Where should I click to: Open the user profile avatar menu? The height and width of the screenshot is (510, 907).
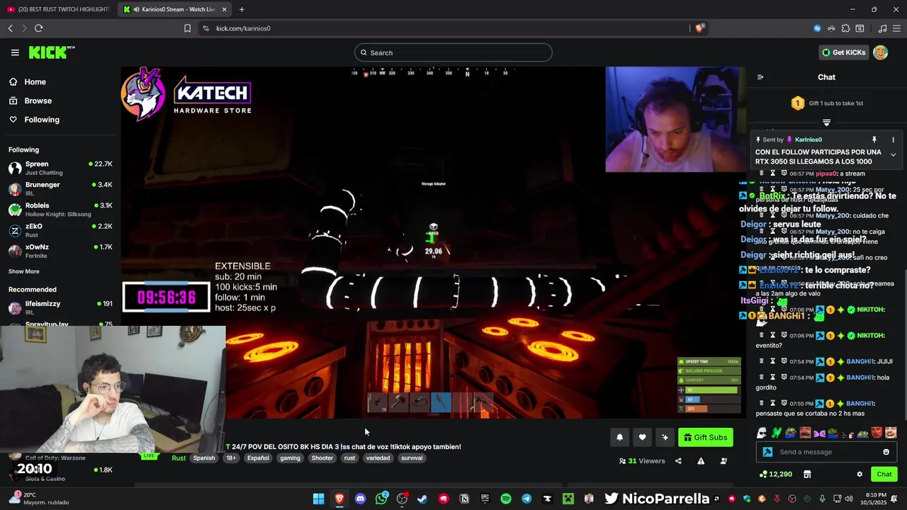[x=881, y=52]
